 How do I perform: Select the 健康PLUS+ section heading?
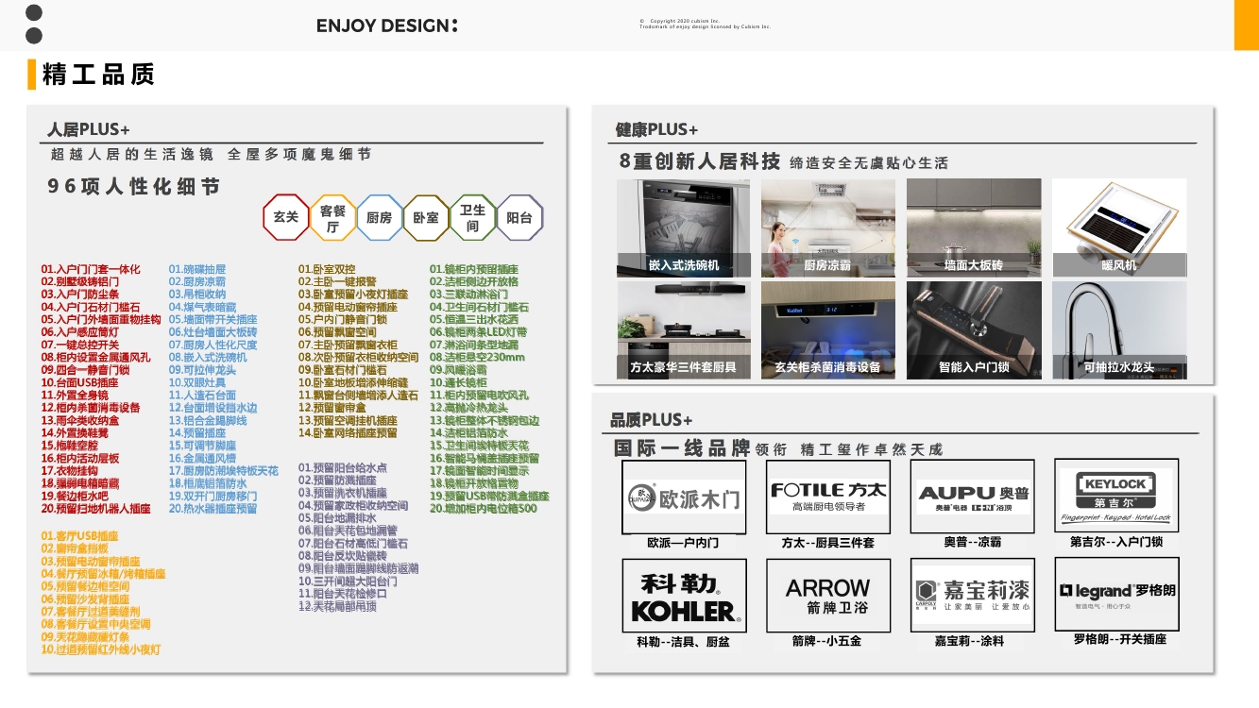point(656,130)
